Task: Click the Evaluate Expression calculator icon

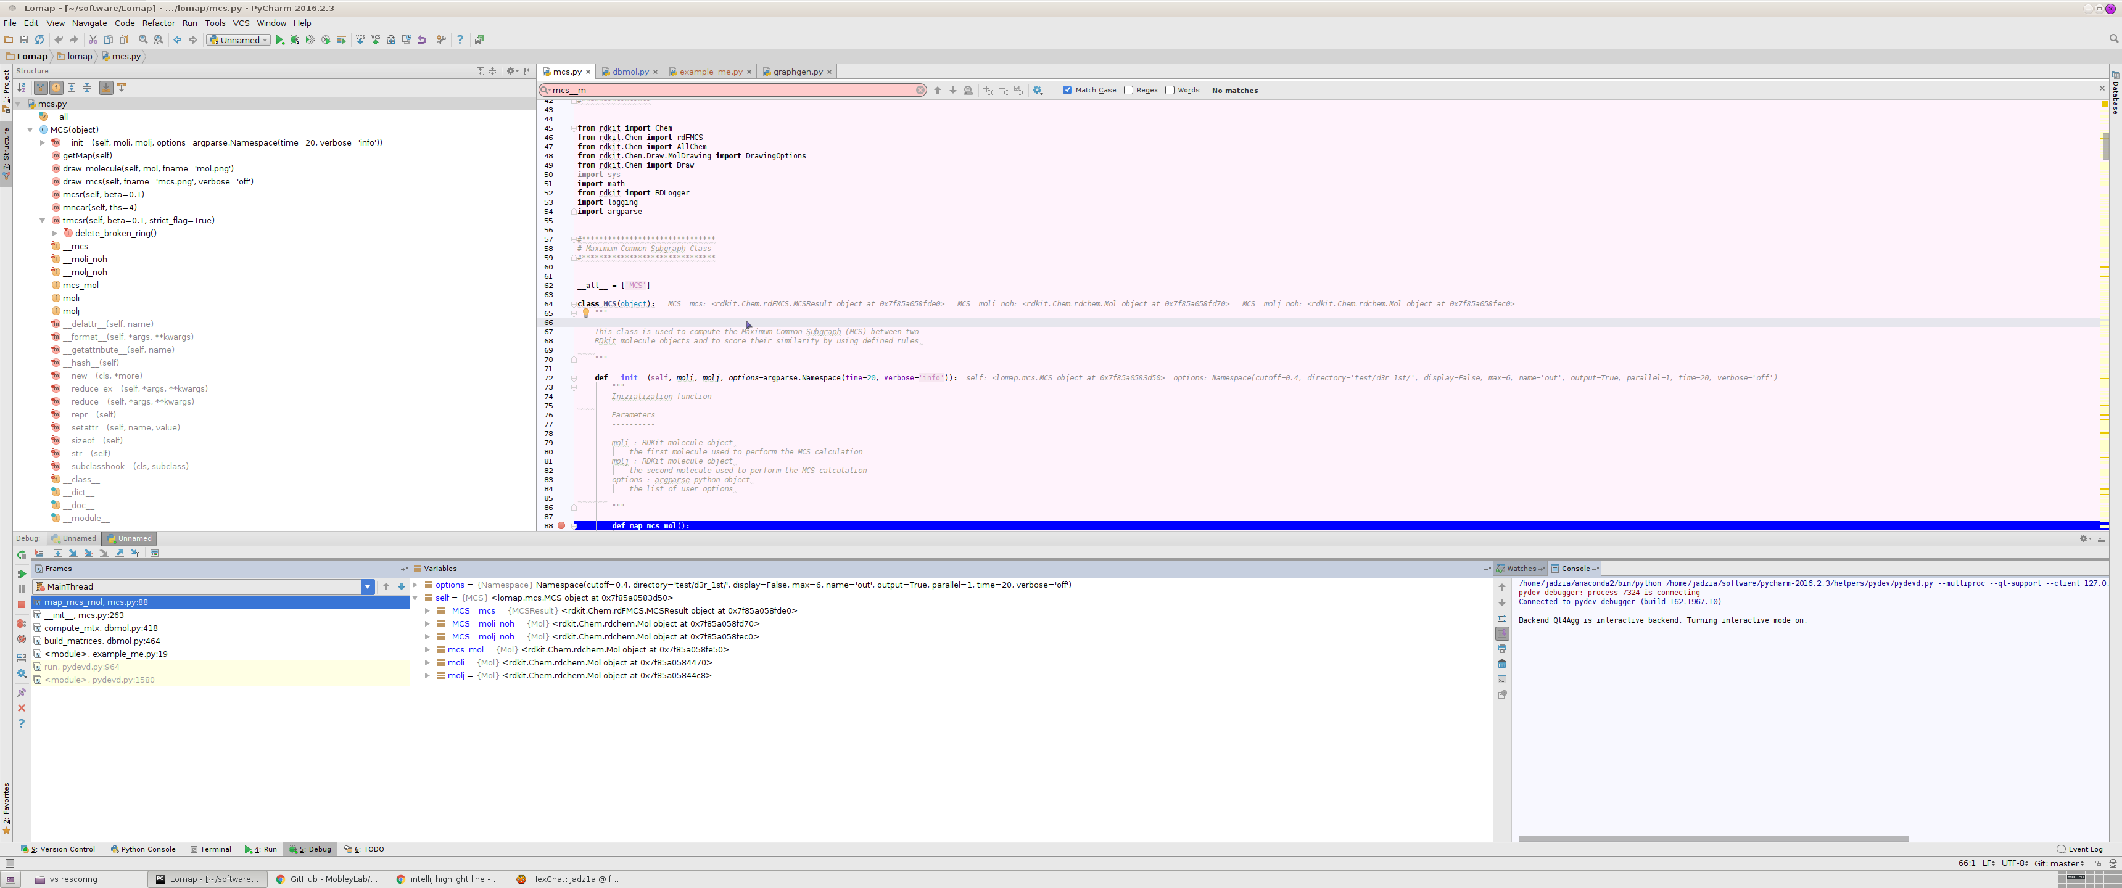Action: click(x=154, y=554)
